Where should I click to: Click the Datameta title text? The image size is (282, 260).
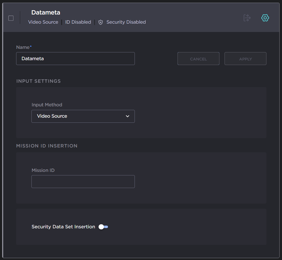[45, 12]
